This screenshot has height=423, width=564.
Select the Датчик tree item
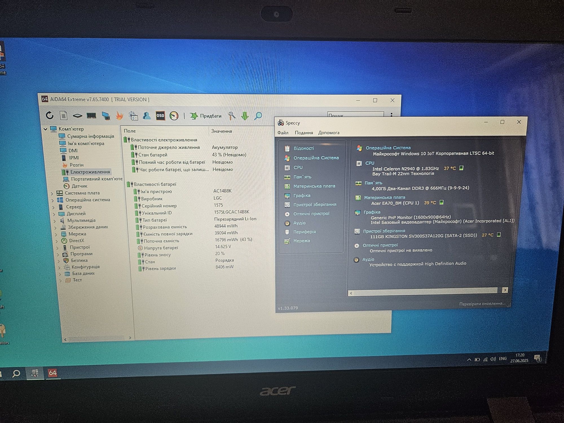point(79,186)
